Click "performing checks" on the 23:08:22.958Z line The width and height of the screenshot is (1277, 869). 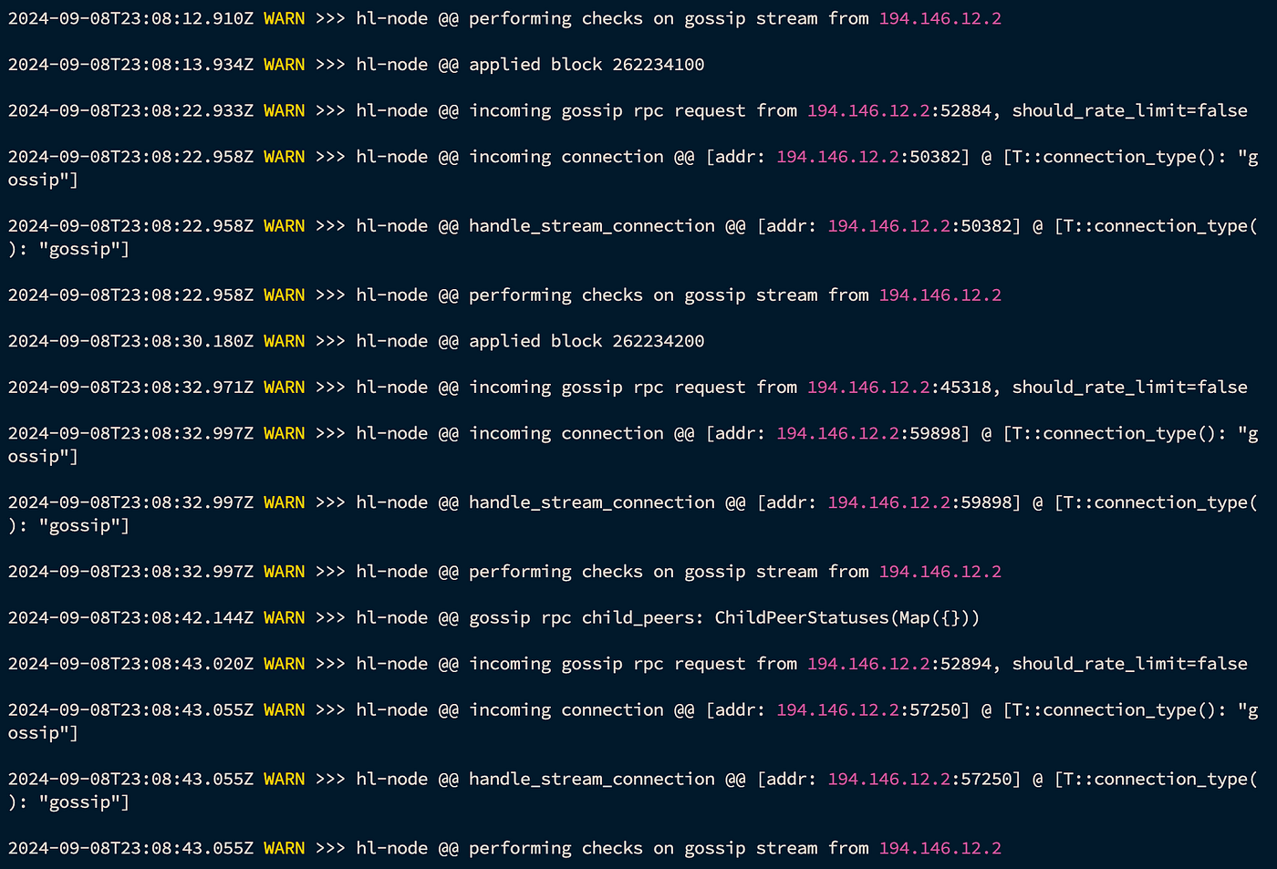(555, 295)
